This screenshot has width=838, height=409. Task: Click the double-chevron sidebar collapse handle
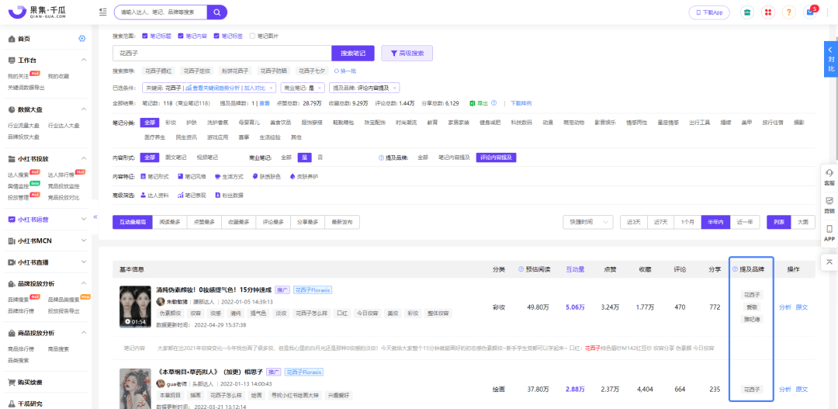pyautogui.click(x=95, y=217)
